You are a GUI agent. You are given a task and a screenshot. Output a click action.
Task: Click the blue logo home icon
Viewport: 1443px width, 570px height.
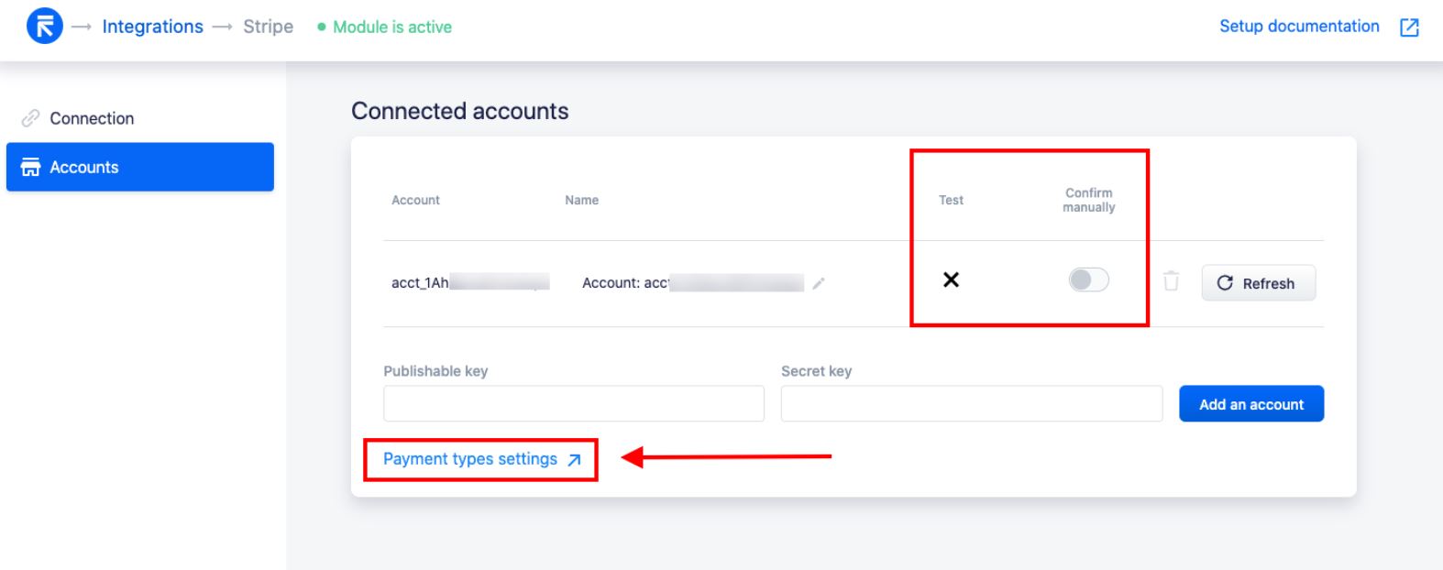[45, 27]
